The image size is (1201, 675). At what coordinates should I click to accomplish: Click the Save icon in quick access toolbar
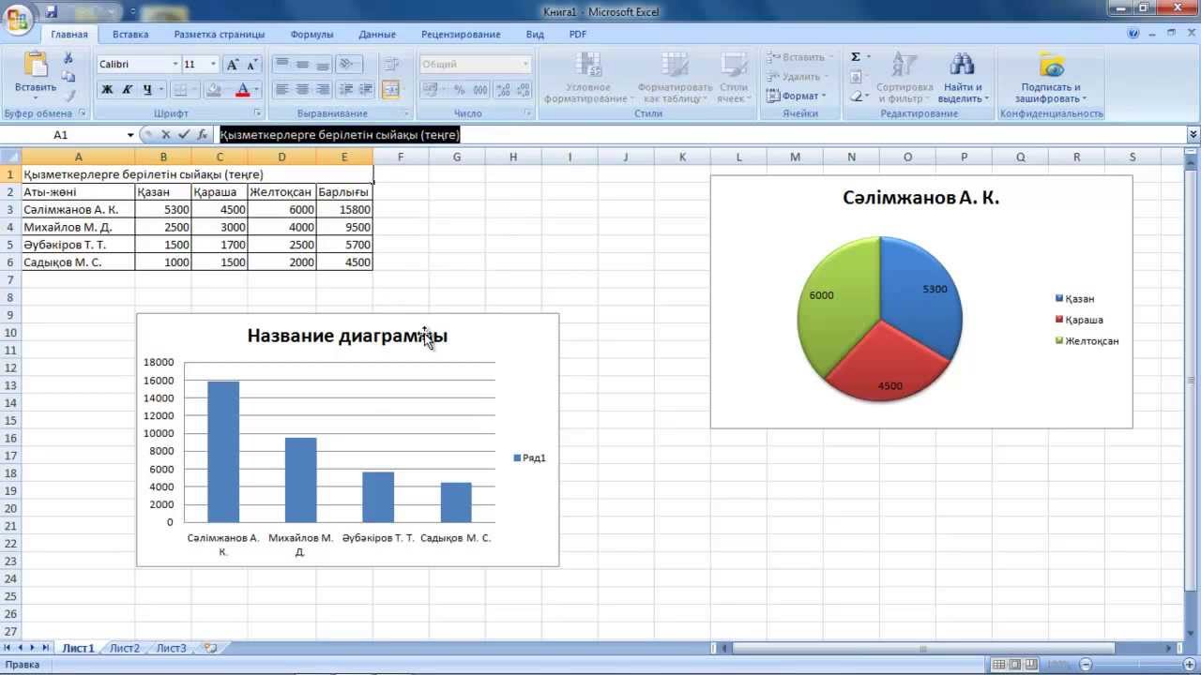coord(51,12)
